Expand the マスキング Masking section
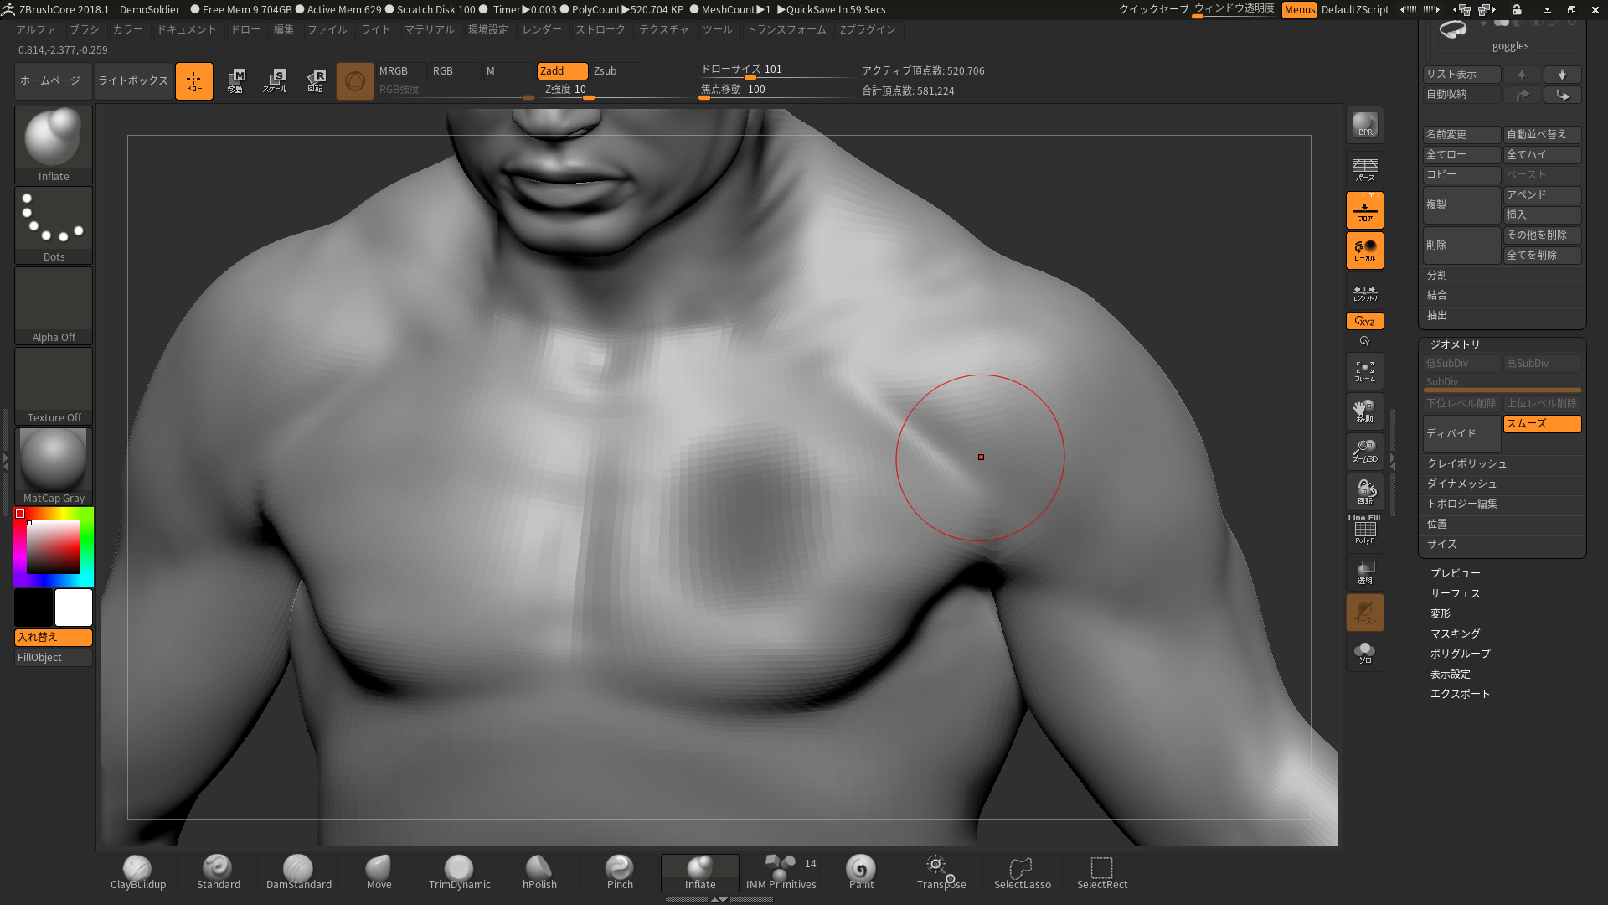This screenshot has height=905, width=1608. coord(1455,633)
